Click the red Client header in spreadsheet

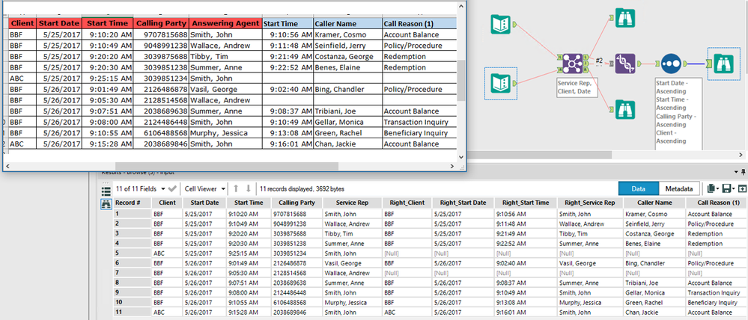coord(22,23)
